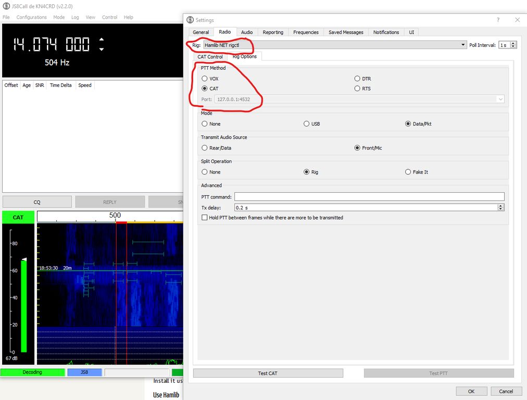Switch to the Audio tab
The image size is (527, 400).
point(247,32)
